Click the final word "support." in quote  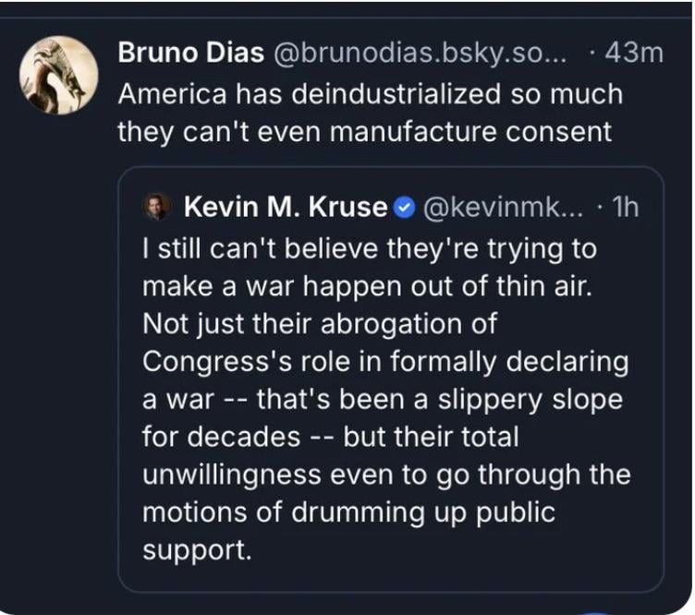coord(196,549)
